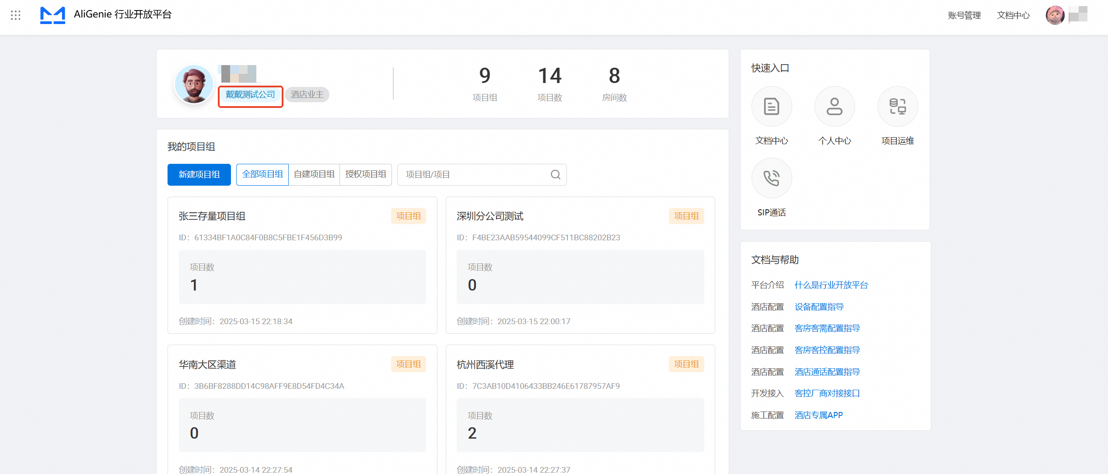Click the 14 项目数 statistic
Viewport: 1108px width, 474px height.
549,84
